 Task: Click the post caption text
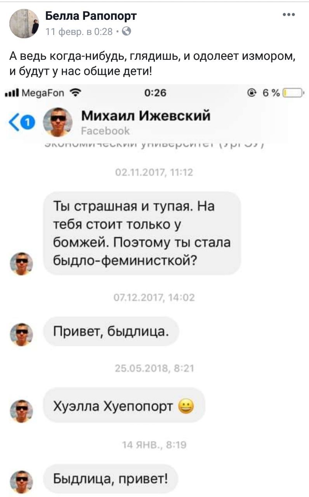(152, 64)
